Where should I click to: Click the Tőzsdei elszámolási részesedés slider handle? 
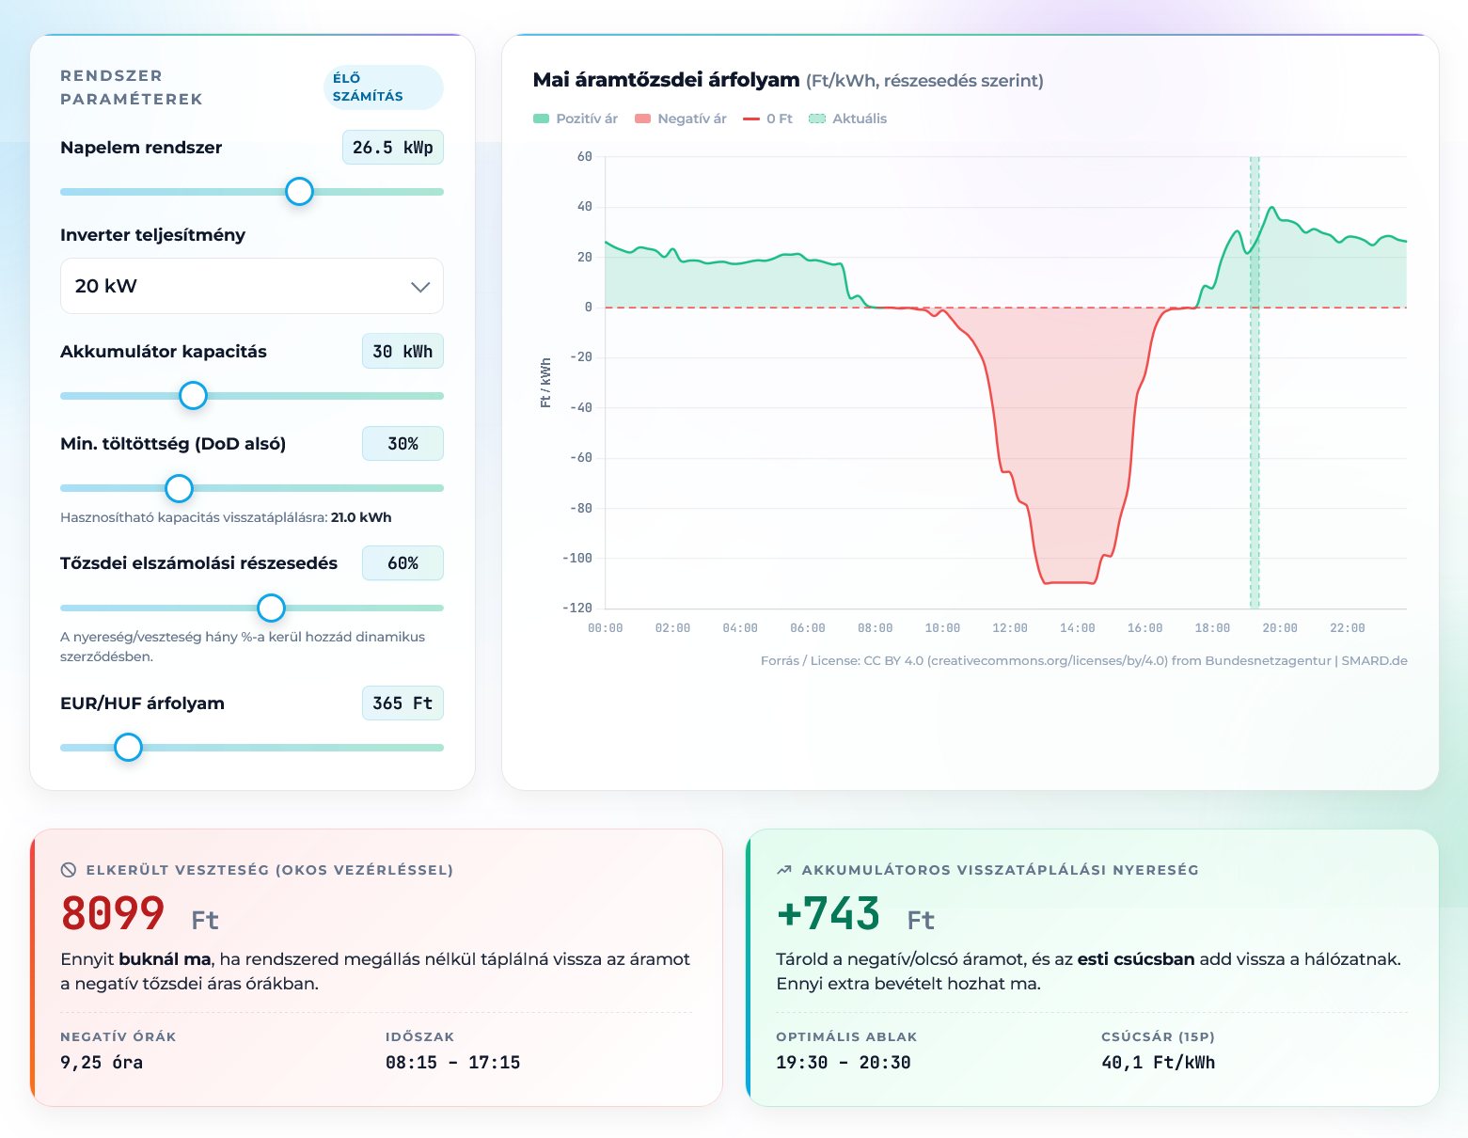pyautogui.click(x=271, y=608)
